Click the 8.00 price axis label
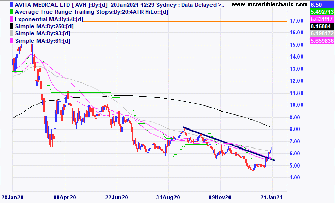 [x=295, y=129]
